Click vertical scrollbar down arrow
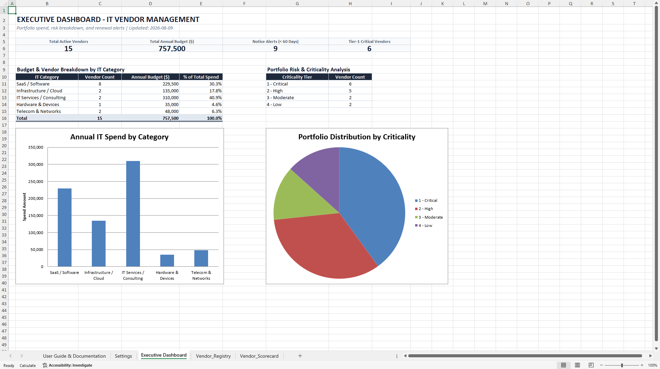Screen dimensions: 660x369 coord(657,348)
